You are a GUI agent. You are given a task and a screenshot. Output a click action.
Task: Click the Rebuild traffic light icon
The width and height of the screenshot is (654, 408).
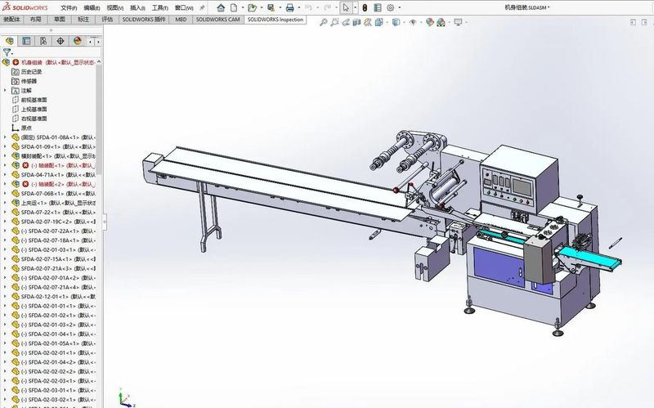pyautogui.click(x=365, y=7)
